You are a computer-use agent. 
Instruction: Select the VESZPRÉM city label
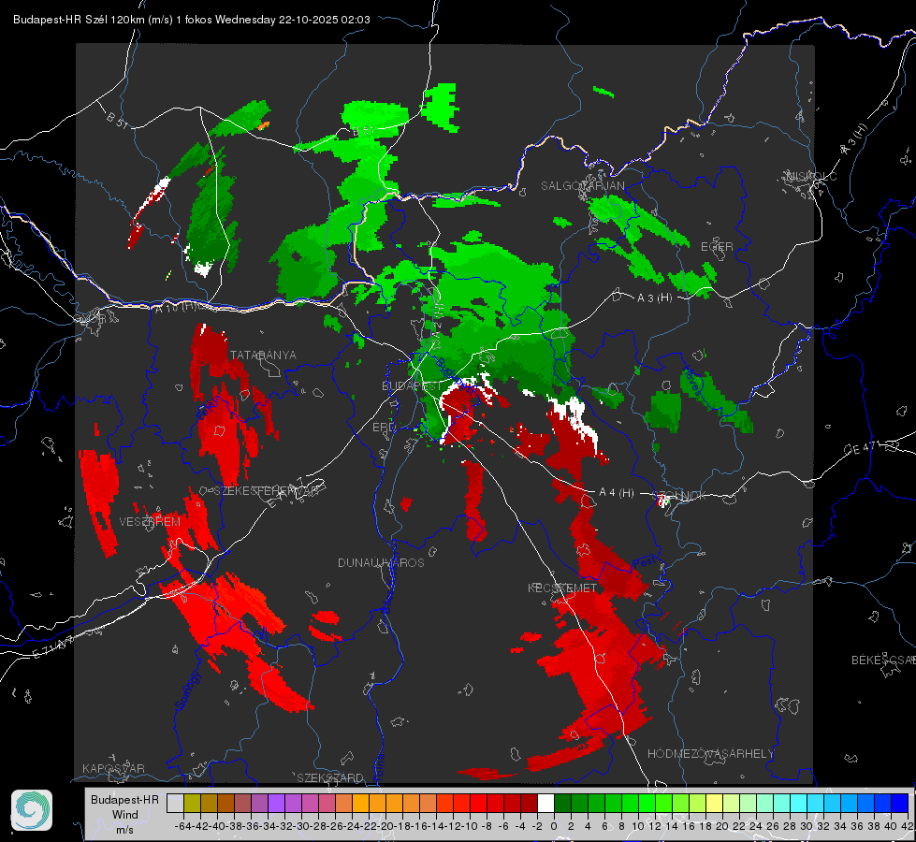pyautogui.click(x=150, y=522)
